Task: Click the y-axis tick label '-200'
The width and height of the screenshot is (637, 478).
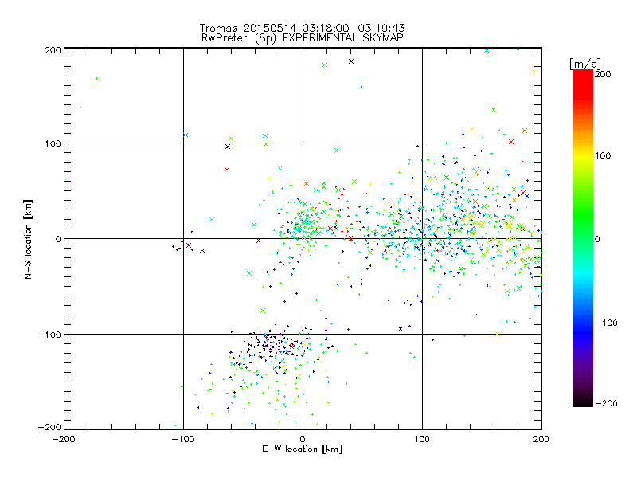Action: coord(49,427)
